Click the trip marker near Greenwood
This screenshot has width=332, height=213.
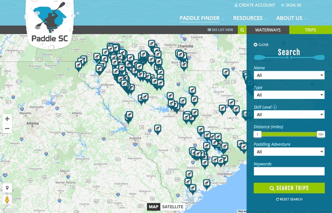pyautogui.click(x=145, y=98)
